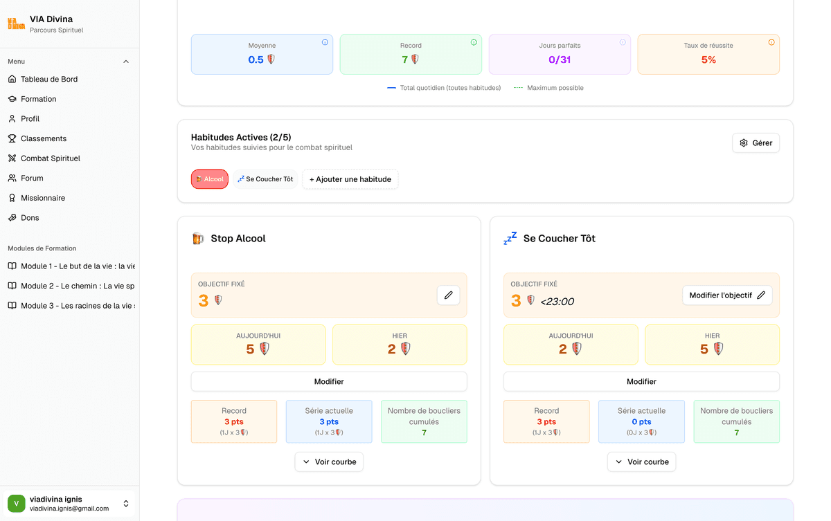
Task: Click the VIA Divina logo
Action: coord(17,24)
